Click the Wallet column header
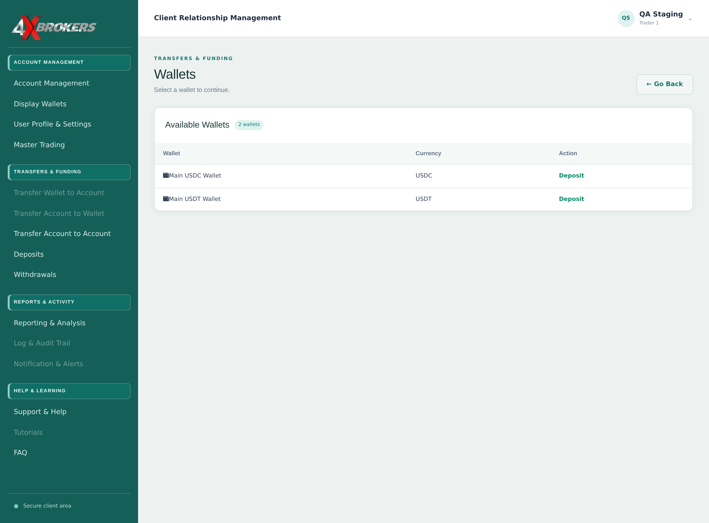709x523 pixels. (172, 153)
